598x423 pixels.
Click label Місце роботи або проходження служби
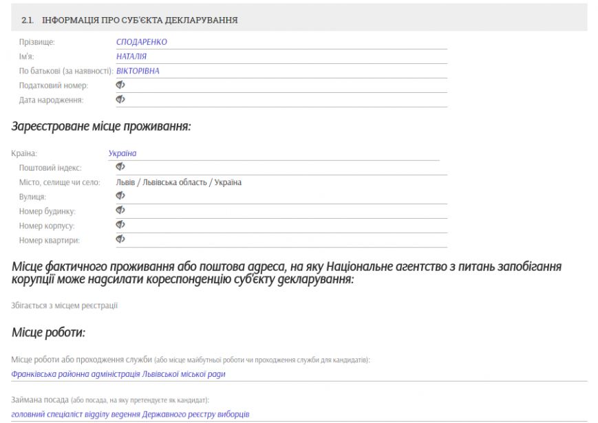click(81, 359)
